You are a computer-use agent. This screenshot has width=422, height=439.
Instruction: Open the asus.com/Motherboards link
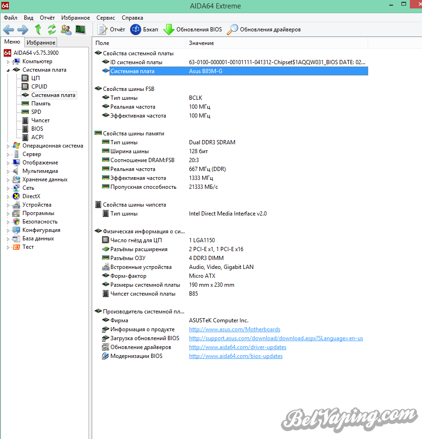[x=235, y=329]
